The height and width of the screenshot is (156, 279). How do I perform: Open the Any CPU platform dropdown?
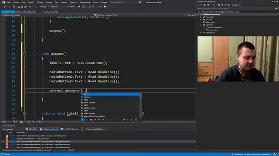(58, 7)
